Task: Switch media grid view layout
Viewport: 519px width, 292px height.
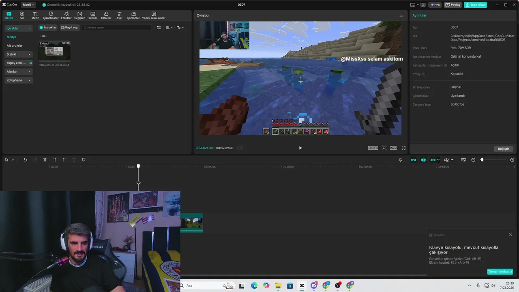Action: (x=159, y=28)
